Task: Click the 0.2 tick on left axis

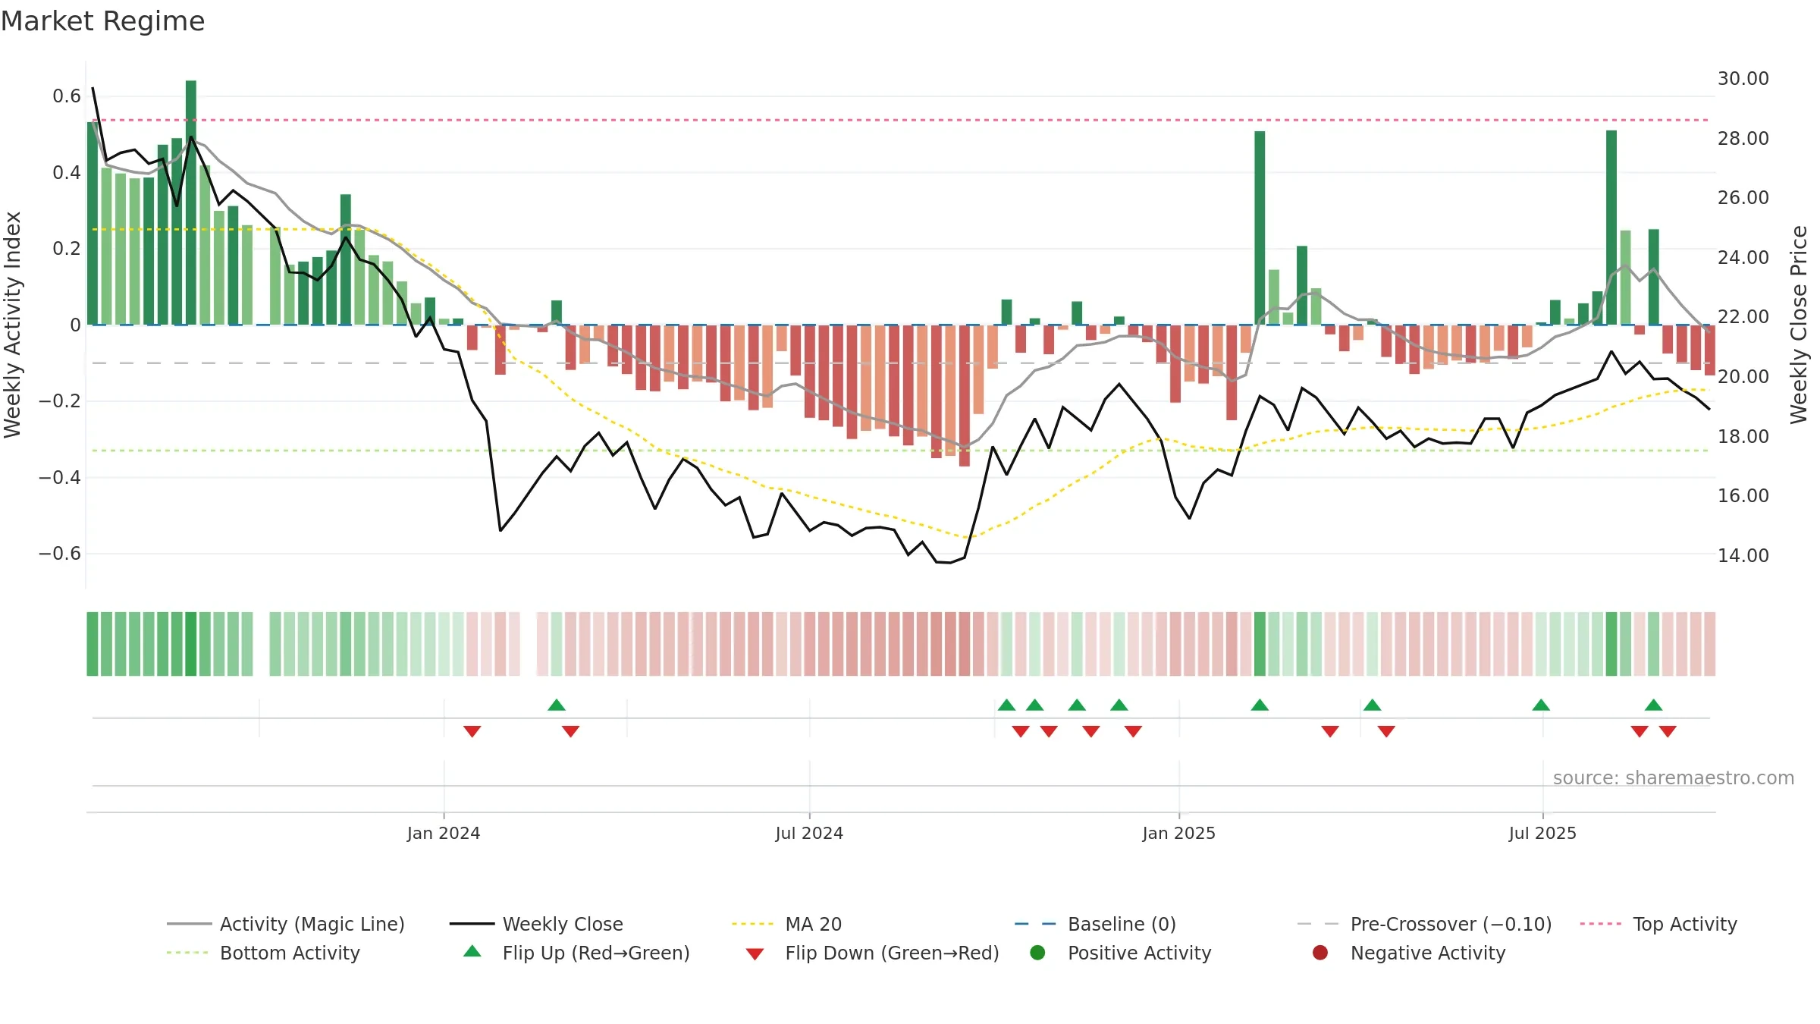Action: point(67,249)
